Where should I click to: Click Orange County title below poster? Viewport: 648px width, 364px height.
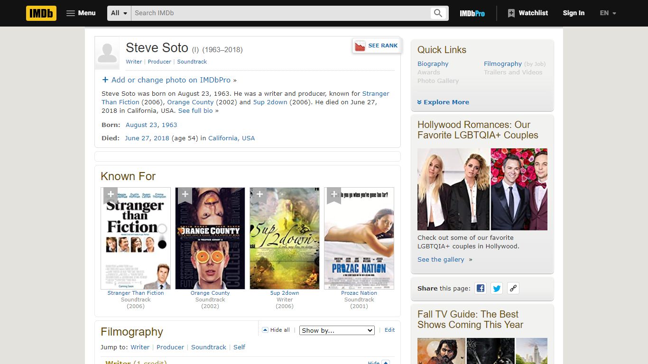tap(210, 293)
